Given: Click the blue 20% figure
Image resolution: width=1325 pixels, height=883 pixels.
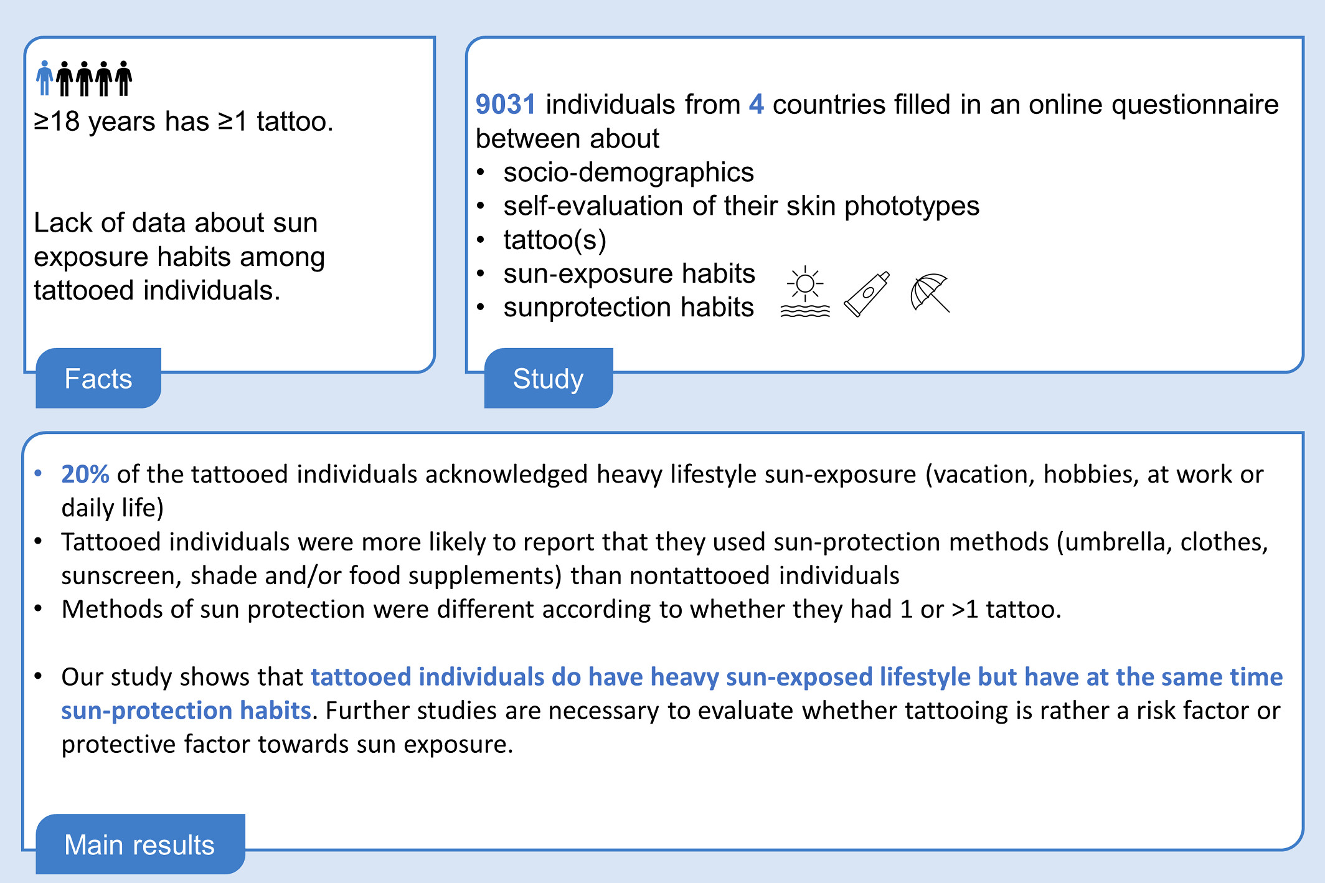Looking at the screenshot, I should point(85,475).
